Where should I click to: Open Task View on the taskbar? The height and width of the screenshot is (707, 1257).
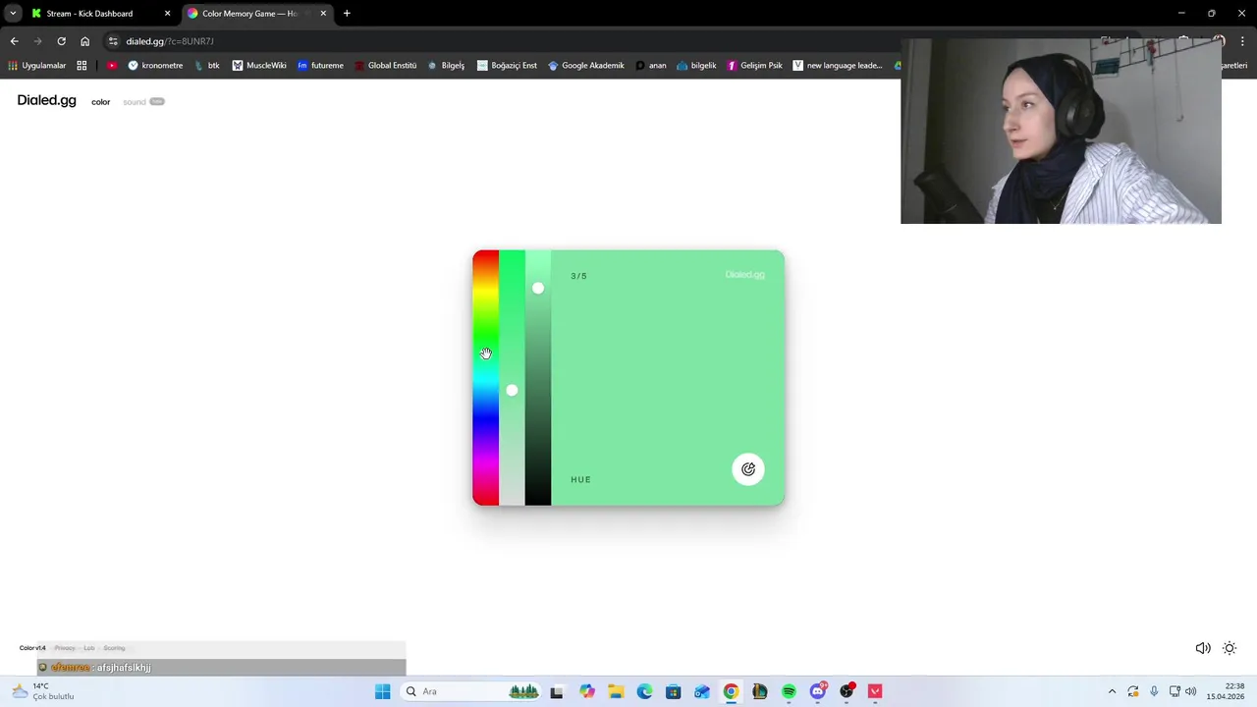pos(557,691)
